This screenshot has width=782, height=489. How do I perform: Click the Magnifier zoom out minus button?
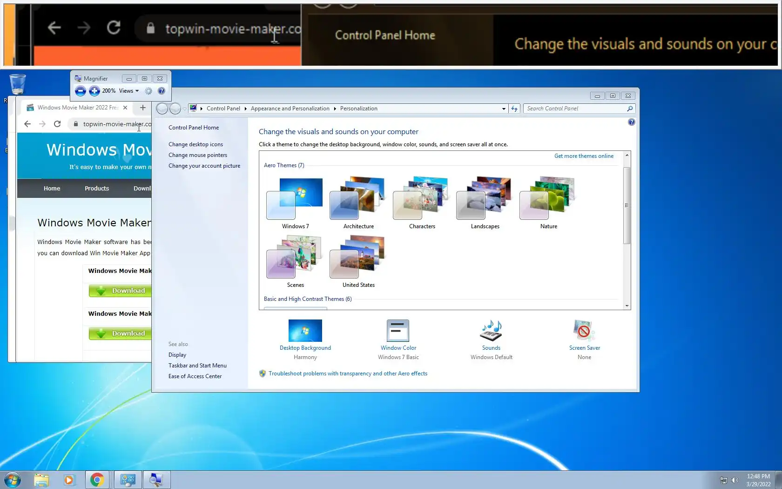click(81, 91)
